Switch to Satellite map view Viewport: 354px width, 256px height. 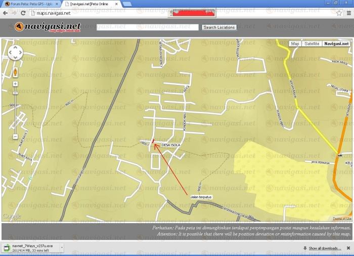pos(312,44)
